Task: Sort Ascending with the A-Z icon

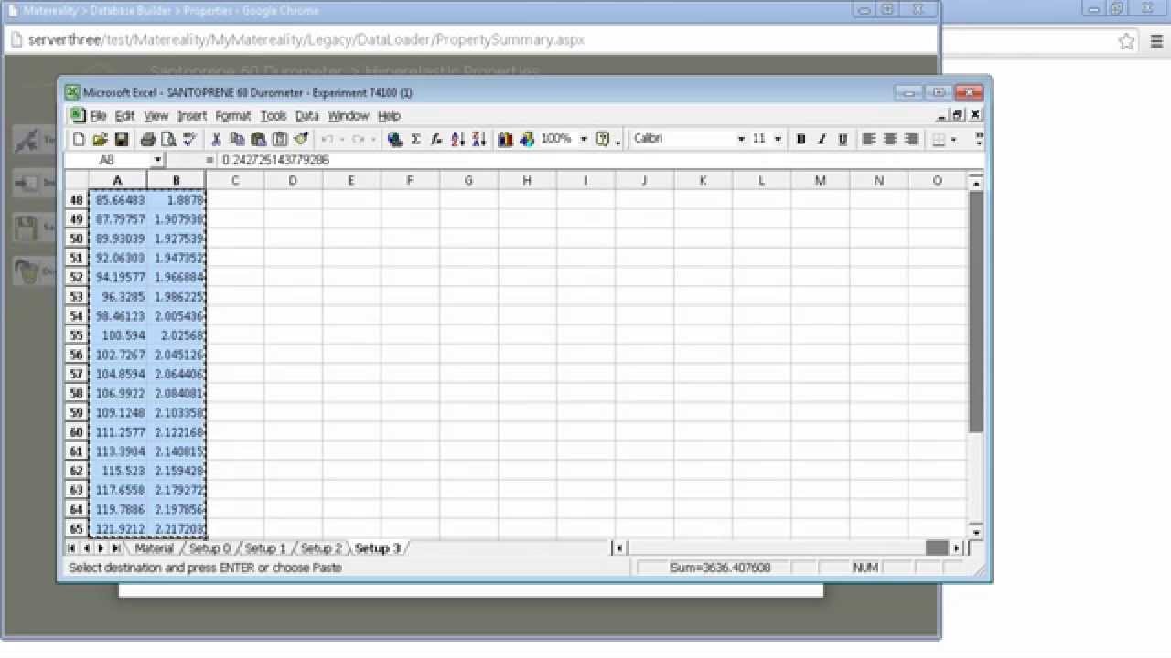Action: pos(457,139)
